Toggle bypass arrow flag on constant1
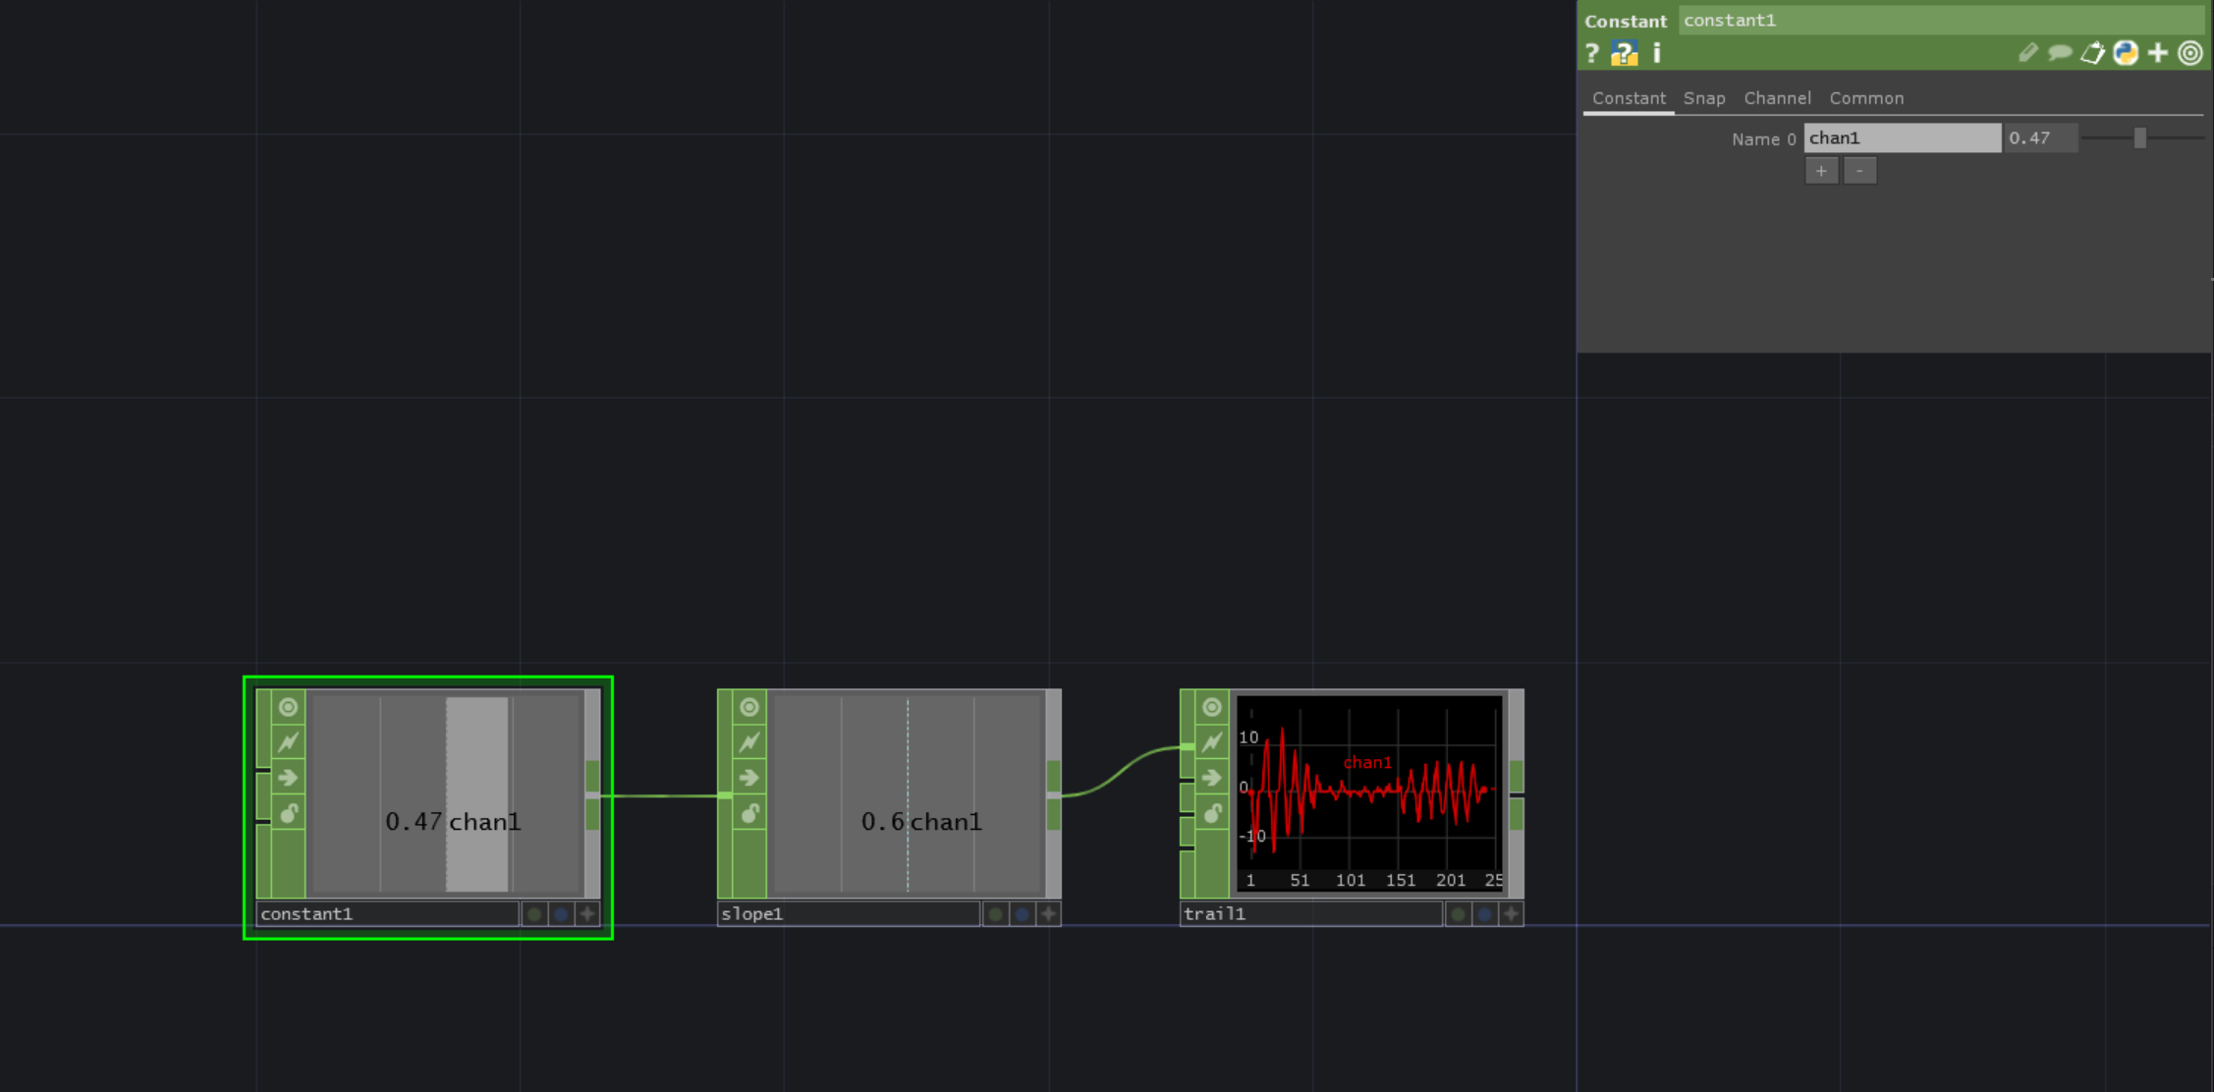The width and height of the screenshot is (2214, 1092). coord(288,778)
